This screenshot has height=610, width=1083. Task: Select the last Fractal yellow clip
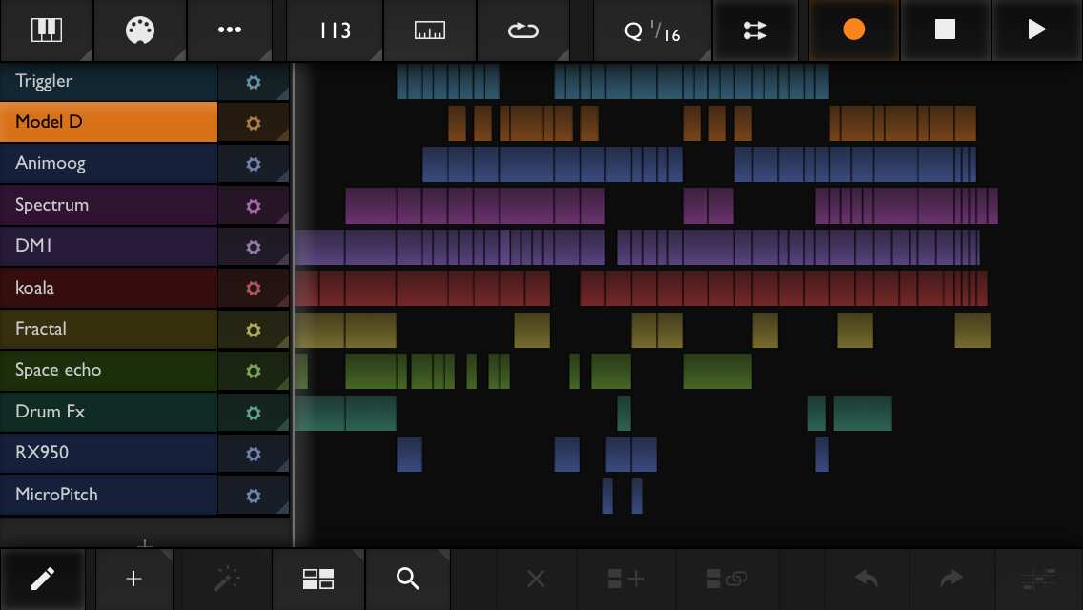(x=972, y=330)
